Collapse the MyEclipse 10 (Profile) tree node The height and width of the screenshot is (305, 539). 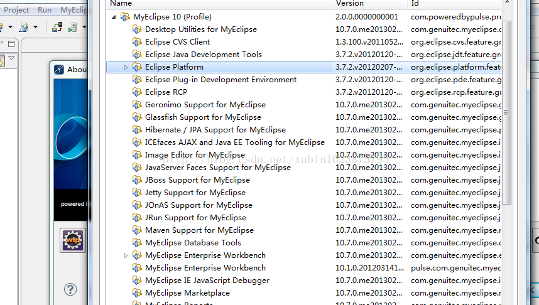114,17
